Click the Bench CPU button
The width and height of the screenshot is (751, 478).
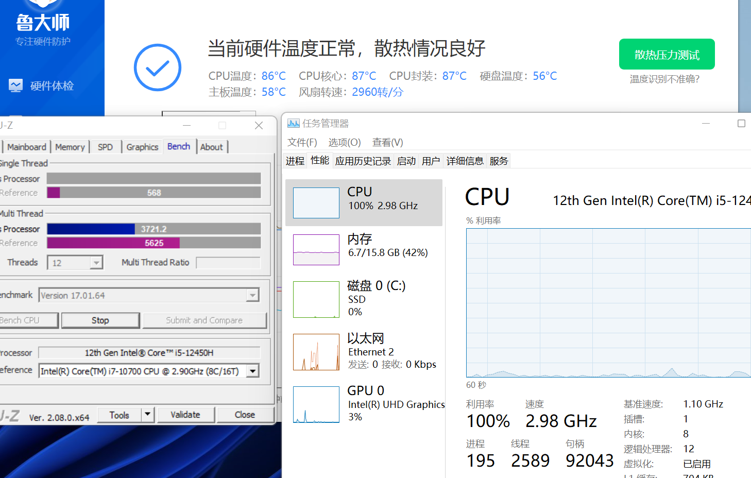[28, 320]
